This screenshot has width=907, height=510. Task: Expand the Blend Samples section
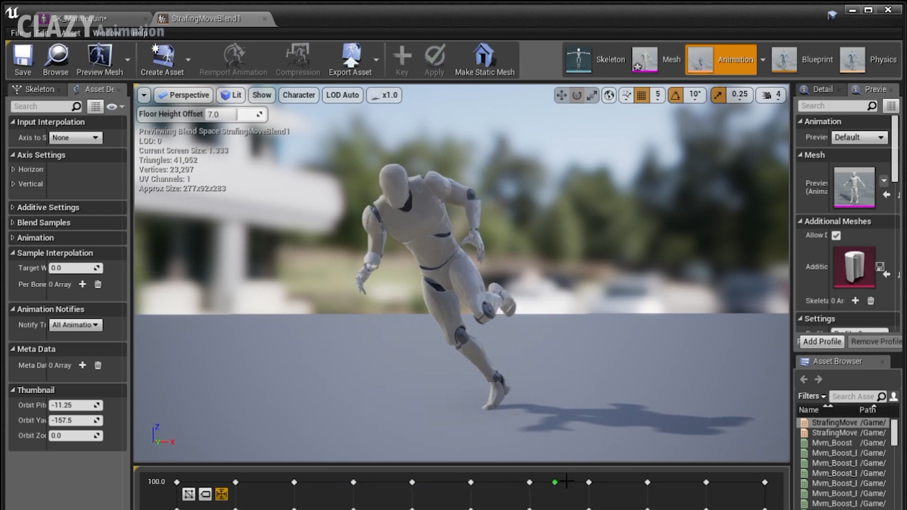tap(43, 222)
